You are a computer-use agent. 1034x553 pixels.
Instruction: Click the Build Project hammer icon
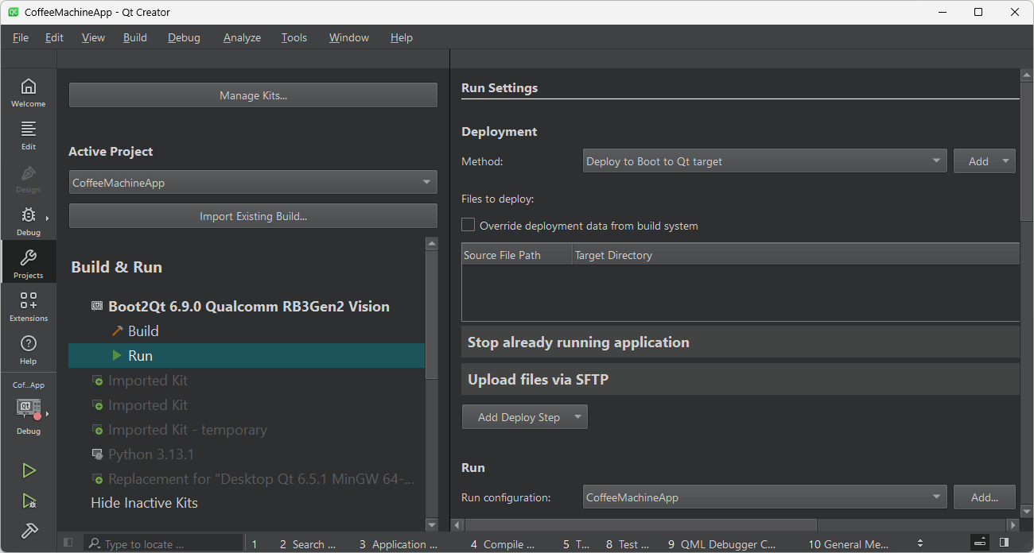coord(29,530)
